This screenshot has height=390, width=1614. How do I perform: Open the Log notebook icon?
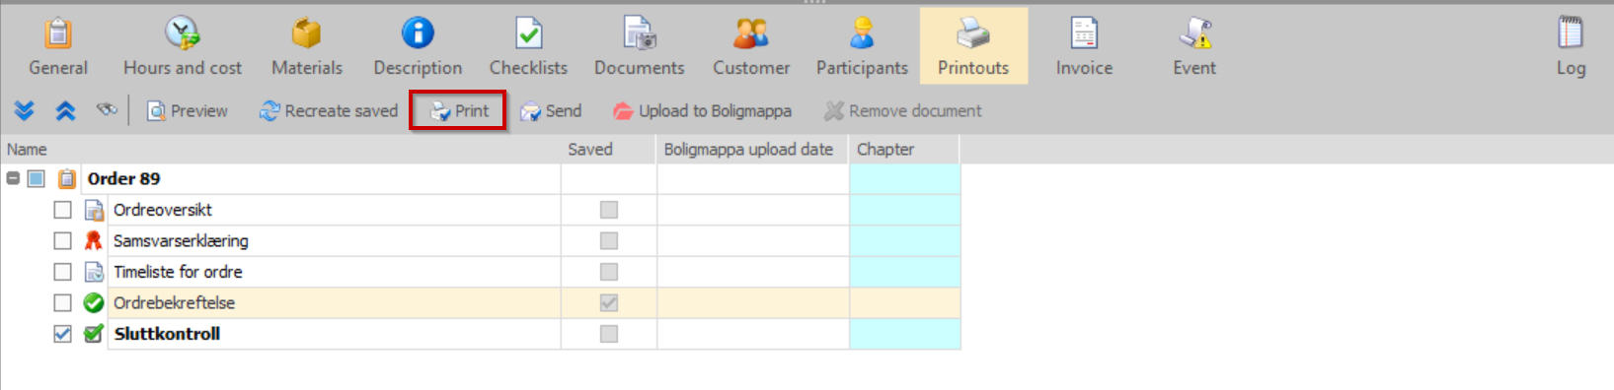1571,33
